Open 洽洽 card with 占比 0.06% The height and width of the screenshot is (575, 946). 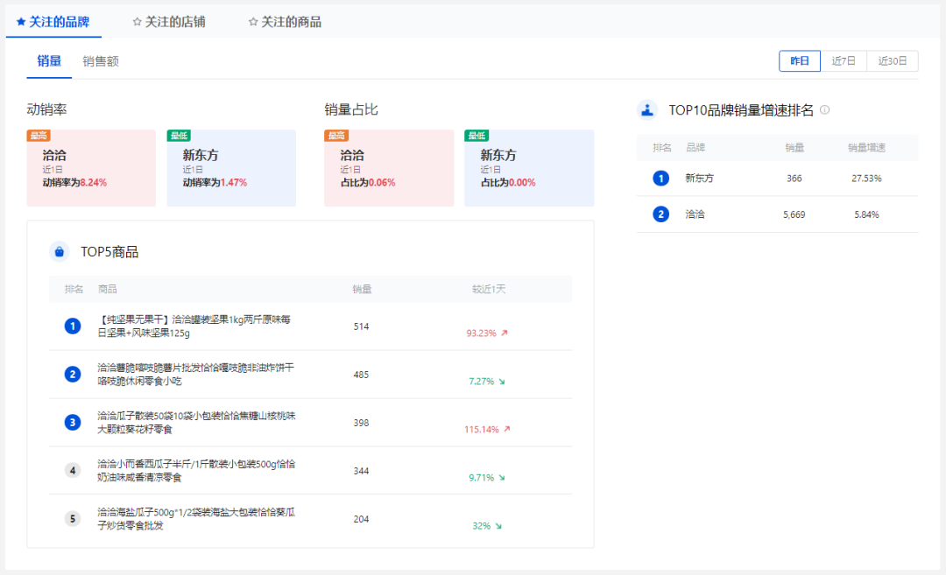pos(389,168)
